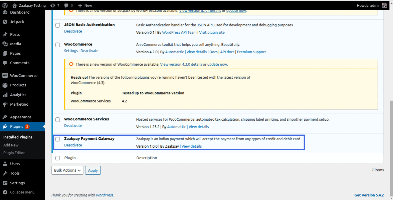Image resolution: width=393 pixels, height=200 pixels.
Task: Click the Analytics bar chart icon
Action: [5, 95]
